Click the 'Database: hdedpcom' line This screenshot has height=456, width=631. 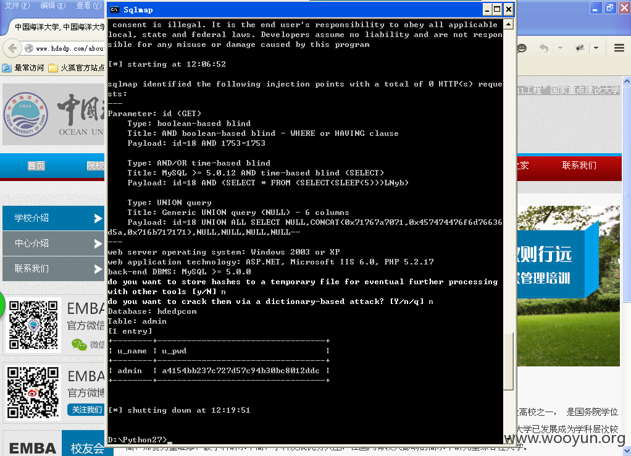[152, 311]
